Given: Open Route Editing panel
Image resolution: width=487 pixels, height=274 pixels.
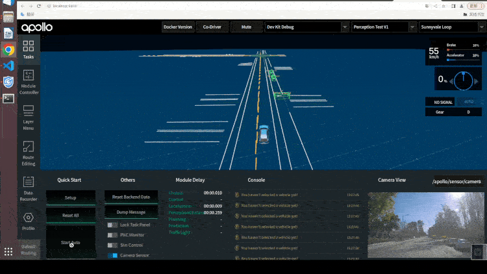Looking at the screenshot, I should coord(29,153).
